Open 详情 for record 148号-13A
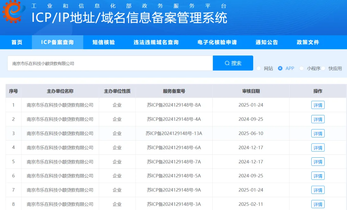This screenshot has width=347, height=210. (x=318, y=133)
